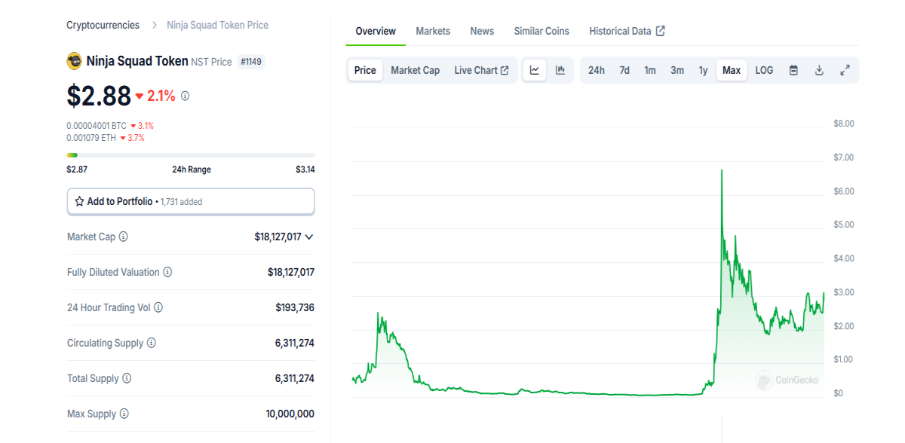
Task: Open Live Chart external link
Action: pyautogui.click(x=481, y=70)
